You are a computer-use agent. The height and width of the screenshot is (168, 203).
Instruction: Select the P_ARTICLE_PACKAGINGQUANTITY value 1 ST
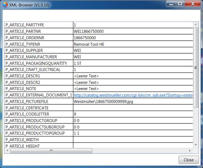78,63
